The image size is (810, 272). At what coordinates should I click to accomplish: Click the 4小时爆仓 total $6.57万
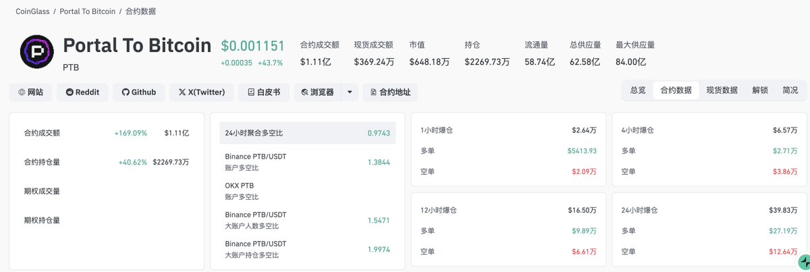coord(786,130)
